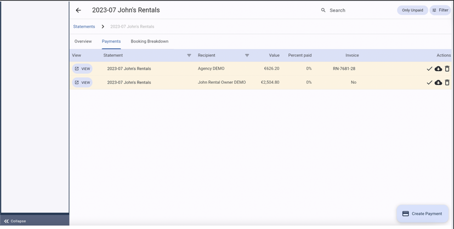454x229 pixels.
Task: View the Agency DEMO payment
Action: click(82, 69)
